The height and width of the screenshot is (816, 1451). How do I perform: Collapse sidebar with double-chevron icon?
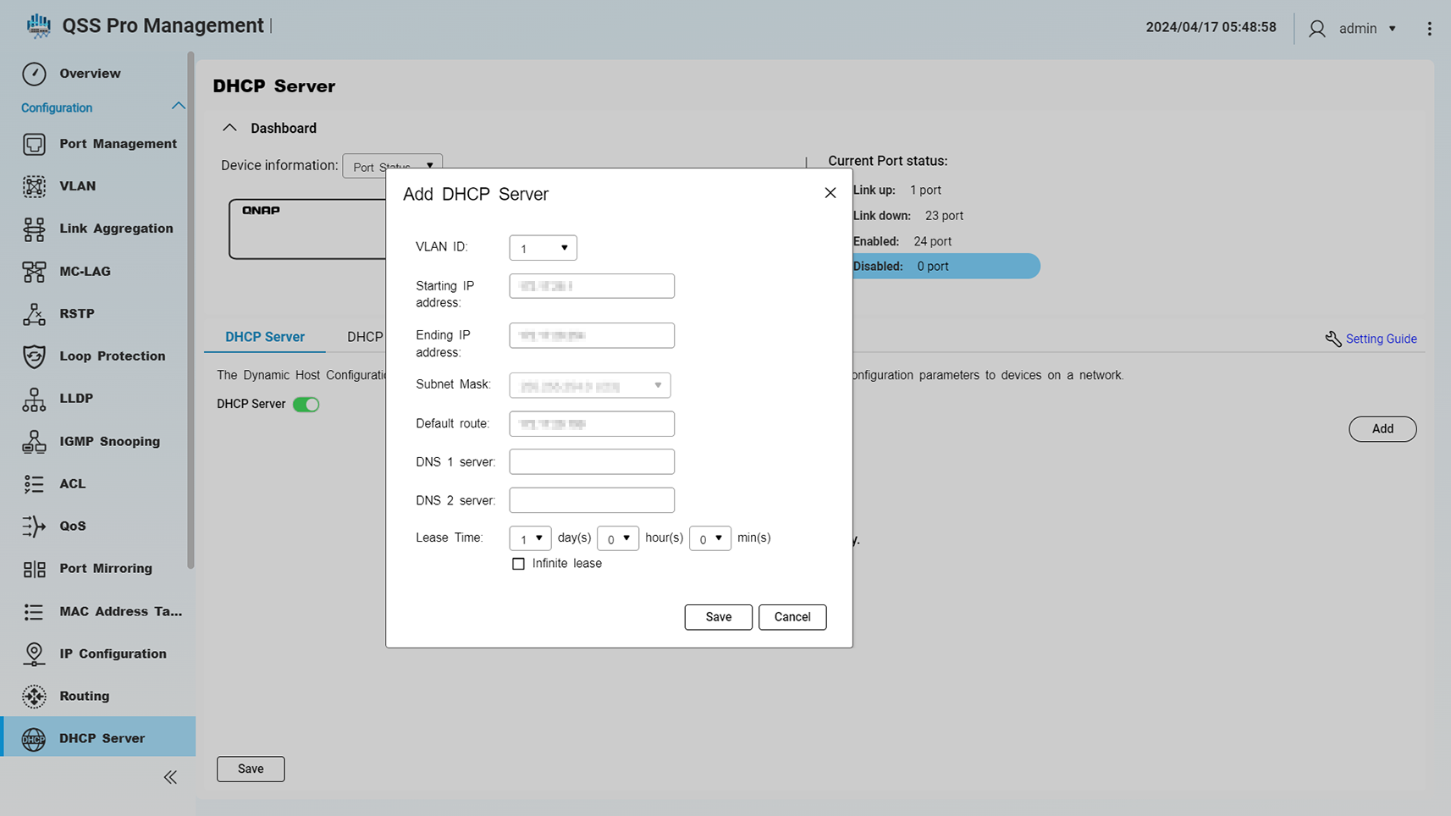click(170, 777)
